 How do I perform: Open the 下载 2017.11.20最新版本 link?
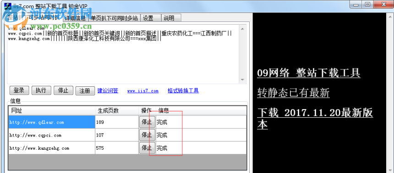click(315, 119)
